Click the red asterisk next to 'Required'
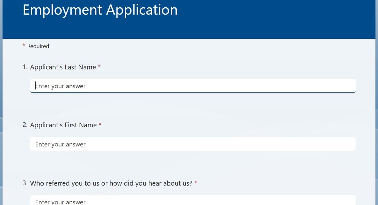This screenshot has width=378, height=205. (x=24, y=46)
